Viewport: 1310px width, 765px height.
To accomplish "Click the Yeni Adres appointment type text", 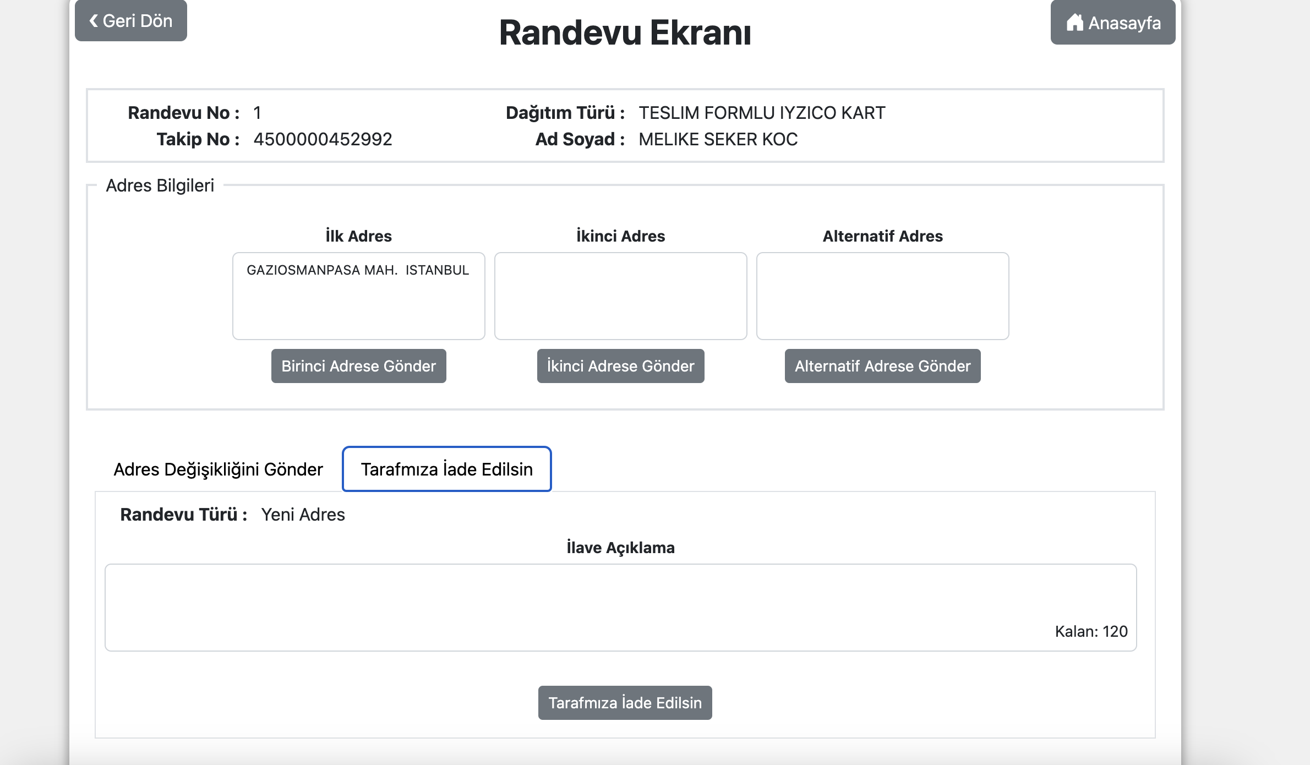I will tap(303, 515).
